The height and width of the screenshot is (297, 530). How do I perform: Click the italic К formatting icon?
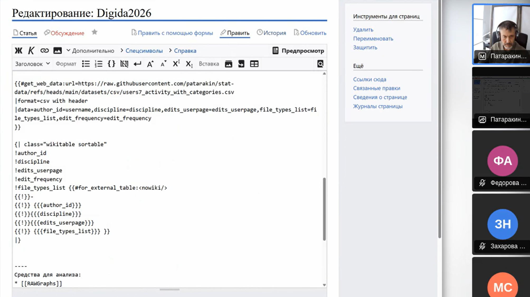31,50
